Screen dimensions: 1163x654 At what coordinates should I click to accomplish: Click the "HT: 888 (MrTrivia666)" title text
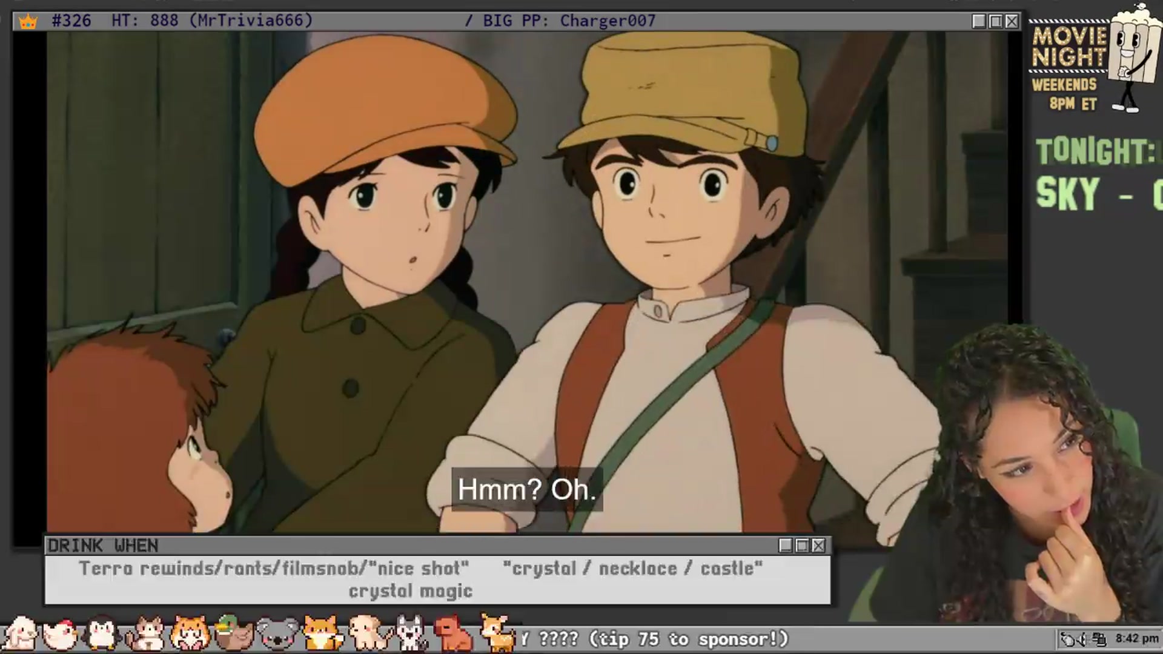point(212,21)
